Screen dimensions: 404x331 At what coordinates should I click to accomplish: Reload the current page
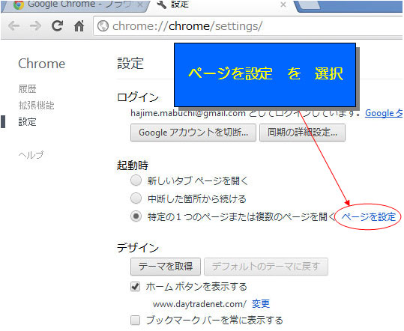(57, 25)
